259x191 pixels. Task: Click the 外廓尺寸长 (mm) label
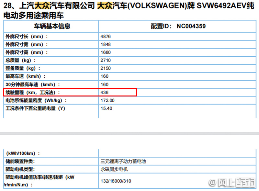pyautogui.click(x=27, y=37)
